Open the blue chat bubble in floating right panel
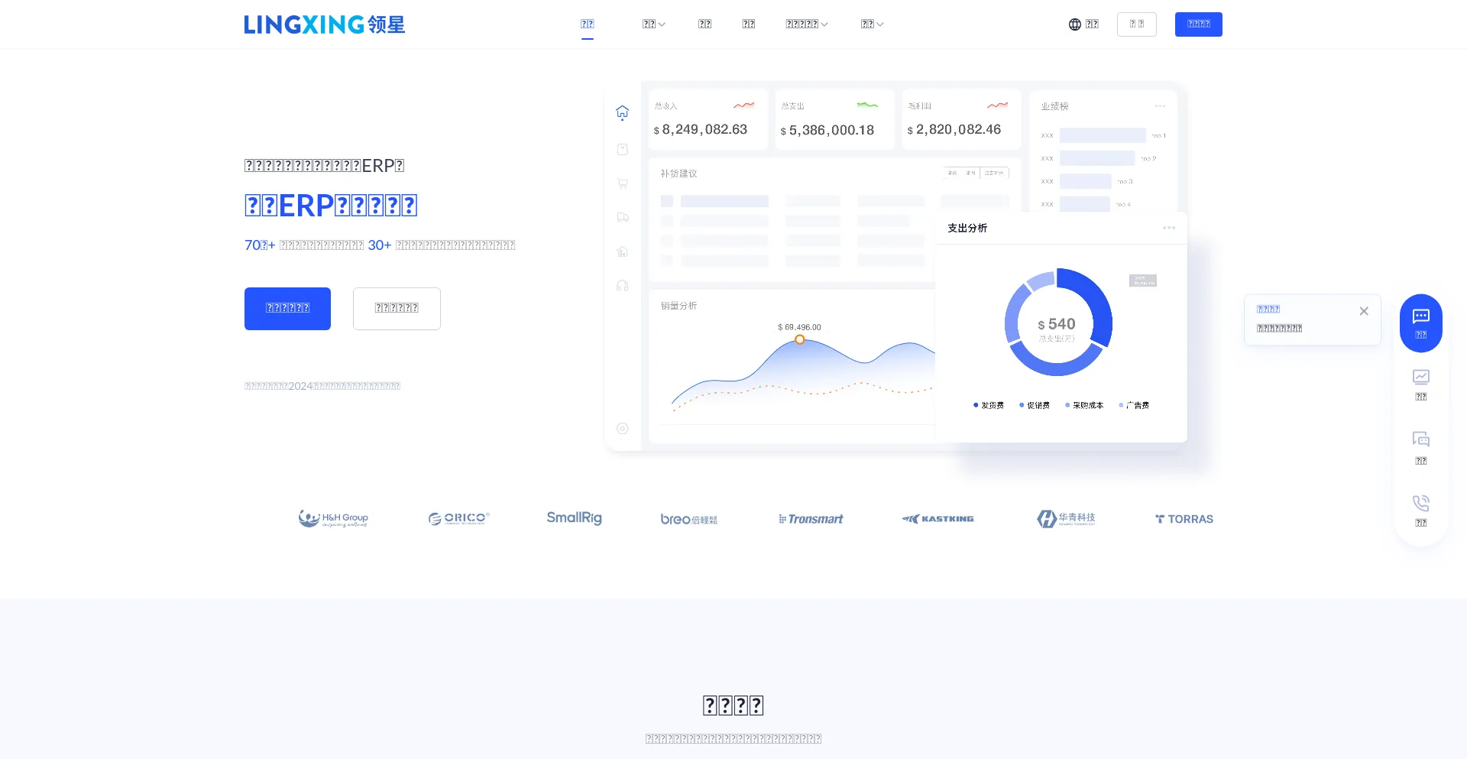1467x759 pixels. point(1420,316)
